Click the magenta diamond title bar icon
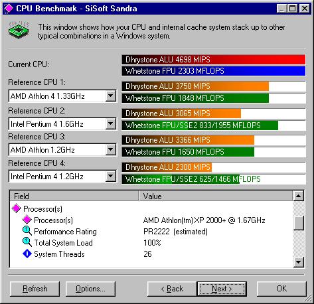The height and width of the screenshot is (304, 314). click(x=9, y=9)
